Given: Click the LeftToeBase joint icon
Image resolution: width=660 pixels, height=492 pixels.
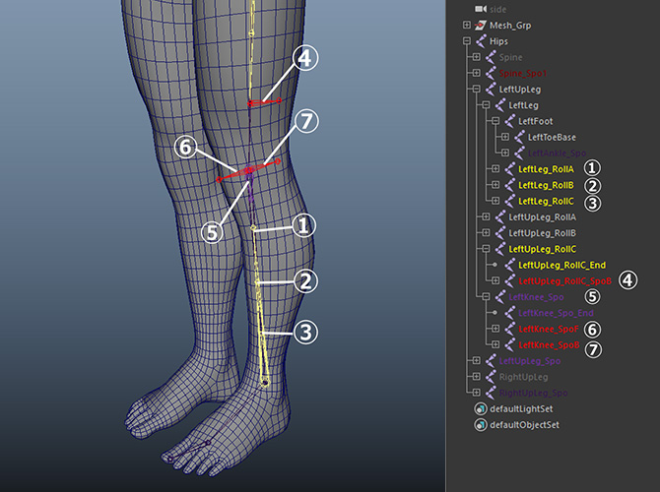Looking at the screenshot, I should [x=519, y=137].
